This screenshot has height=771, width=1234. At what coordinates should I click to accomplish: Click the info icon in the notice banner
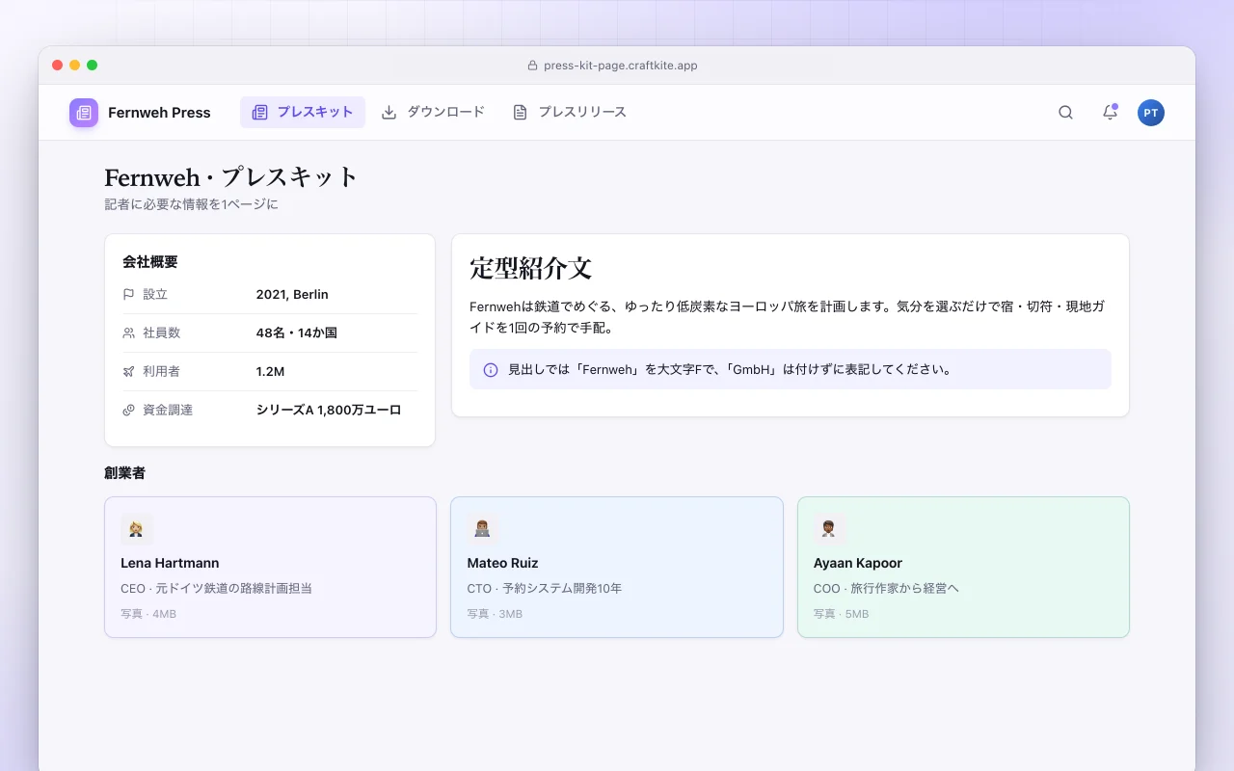point(491,370)
